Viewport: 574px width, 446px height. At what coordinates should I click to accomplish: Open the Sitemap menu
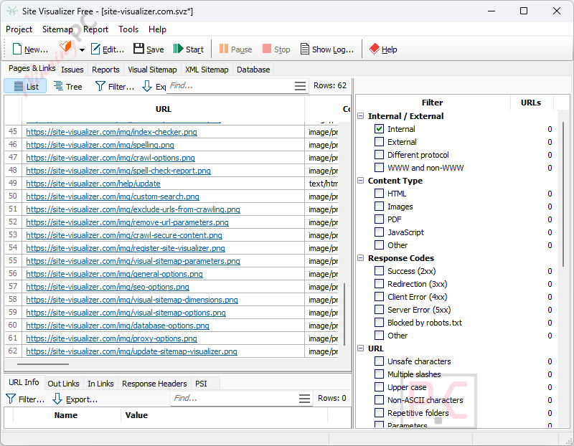[x=57, y=29]
